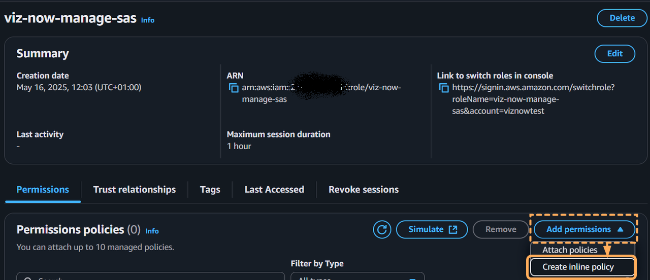Viewport: 650px width, 280px height.
Task: Refresh the permissions policies list
Action: pos(382,230)
